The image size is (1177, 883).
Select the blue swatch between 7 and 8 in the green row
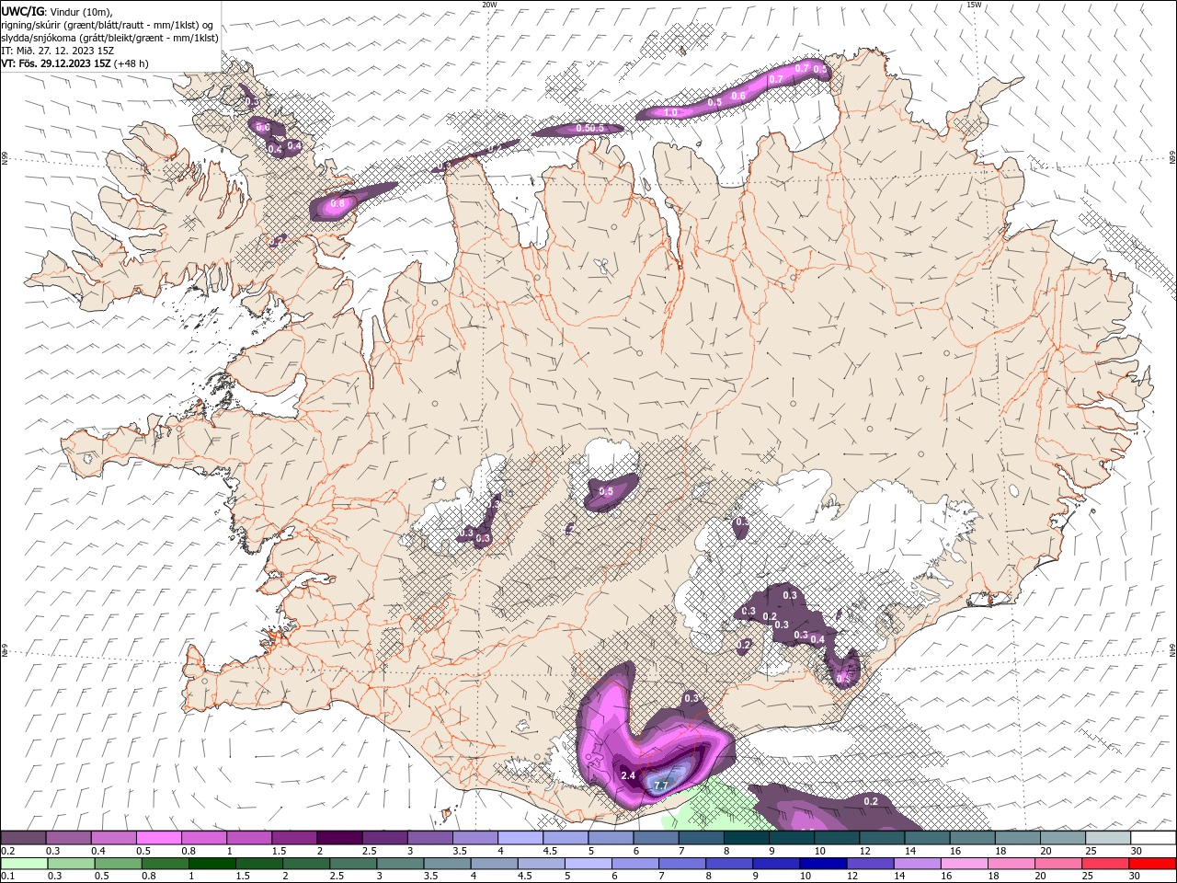click(681, 864)
